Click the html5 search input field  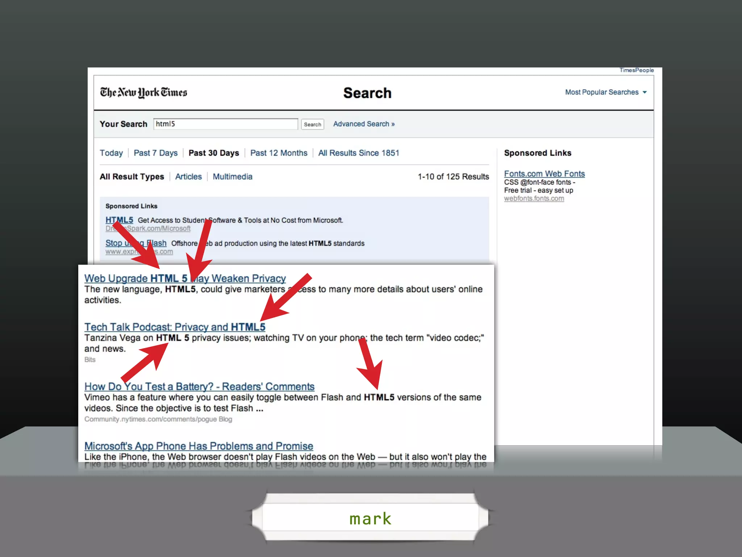pos(225,124)
